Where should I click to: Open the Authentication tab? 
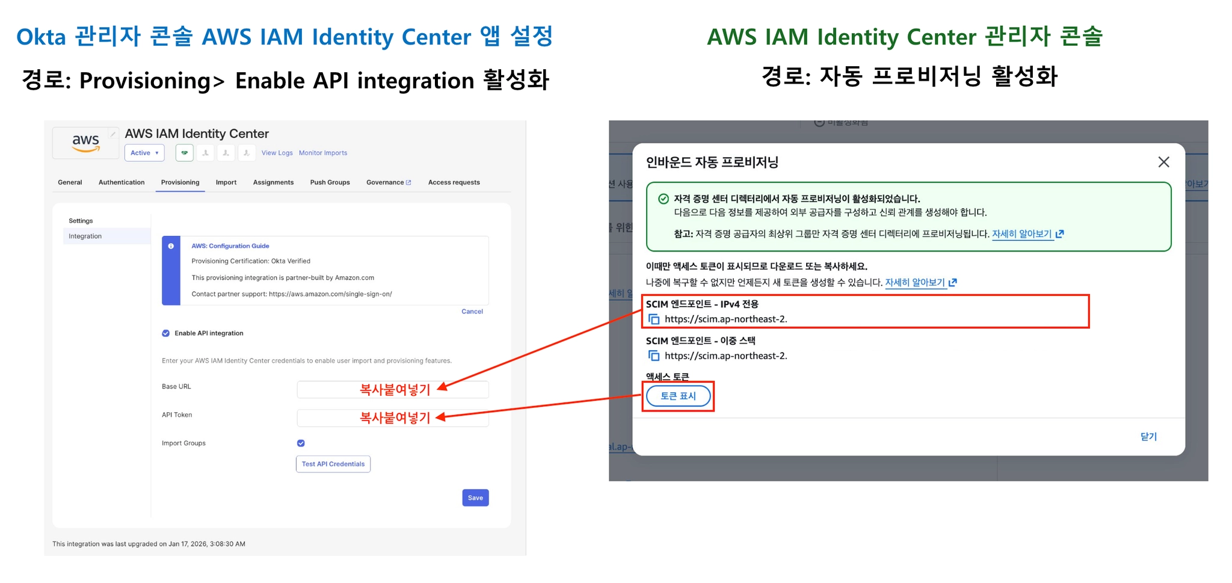pos(122,182)
